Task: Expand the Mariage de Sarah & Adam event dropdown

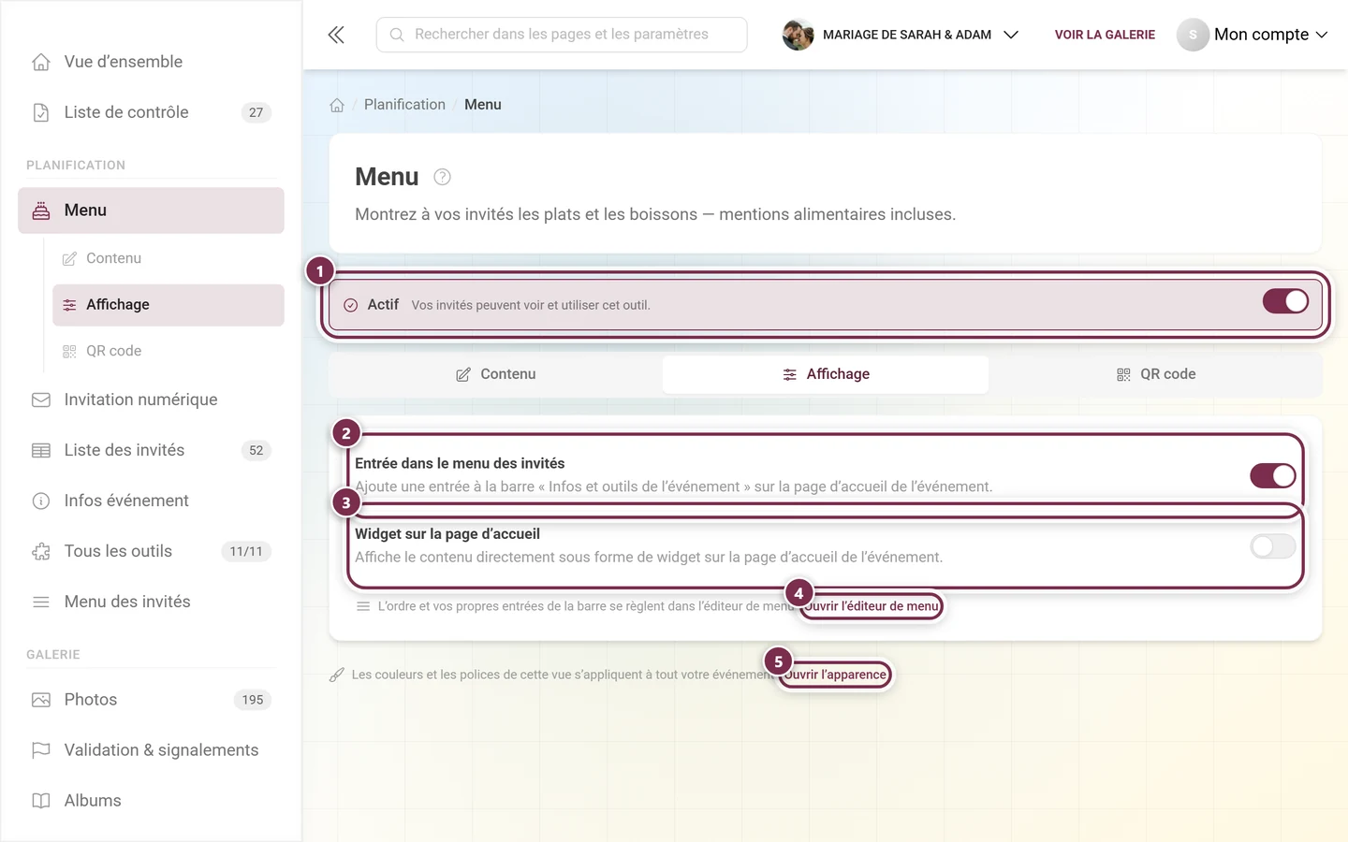Action: click(x=901, y=35)
